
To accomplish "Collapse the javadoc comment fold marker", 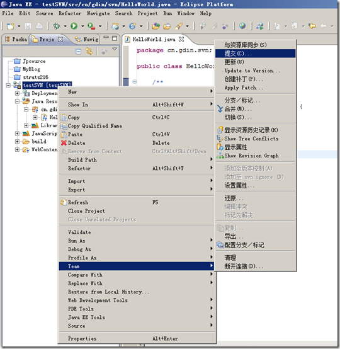I will (134, 81).
